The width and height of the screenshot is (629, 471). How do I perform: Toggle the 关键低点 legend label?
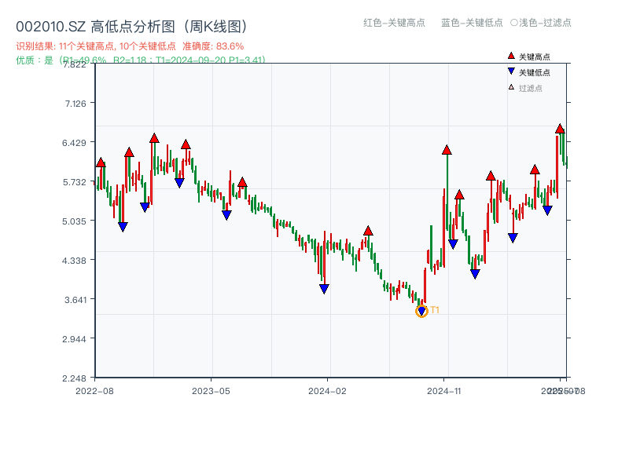tap(535, 72)
